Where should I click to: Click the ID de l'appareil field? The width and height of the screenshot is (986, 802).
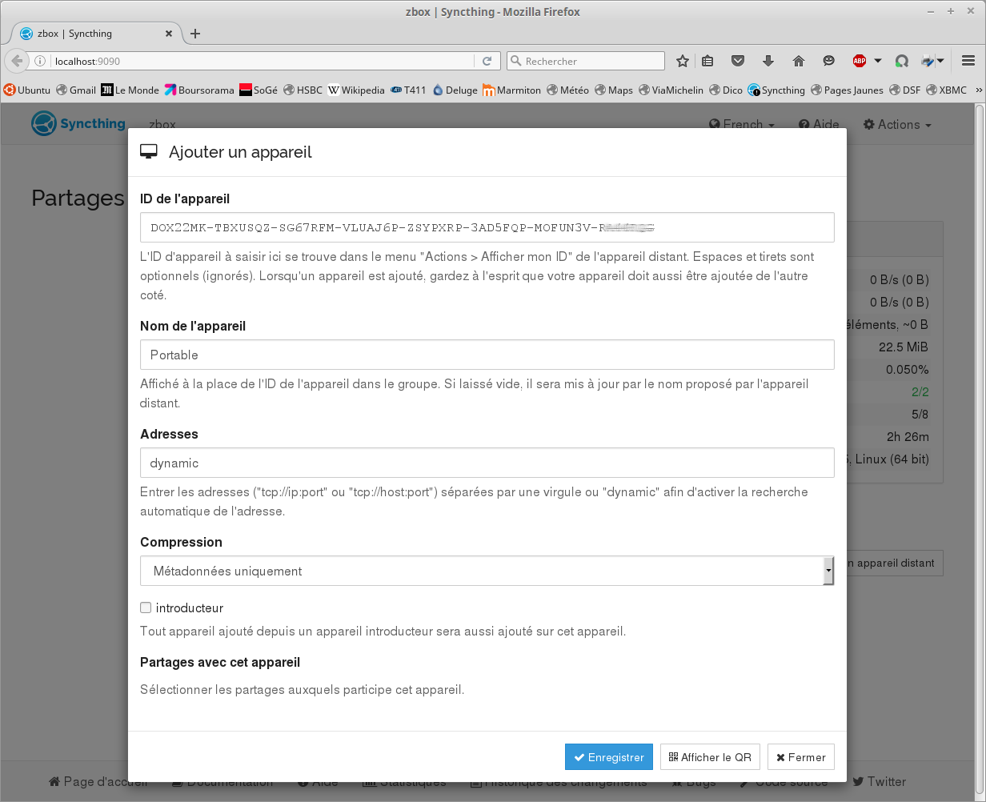click(487, 227)
